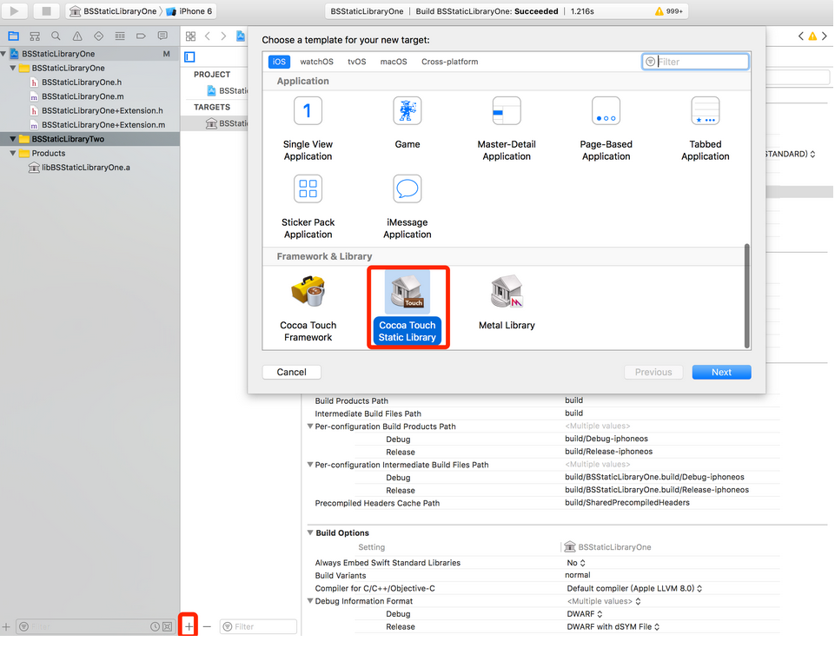This screenshot has width=835, height=648.
Task: Open the issue navigator warning icon
Action: [x=77, y=36]
